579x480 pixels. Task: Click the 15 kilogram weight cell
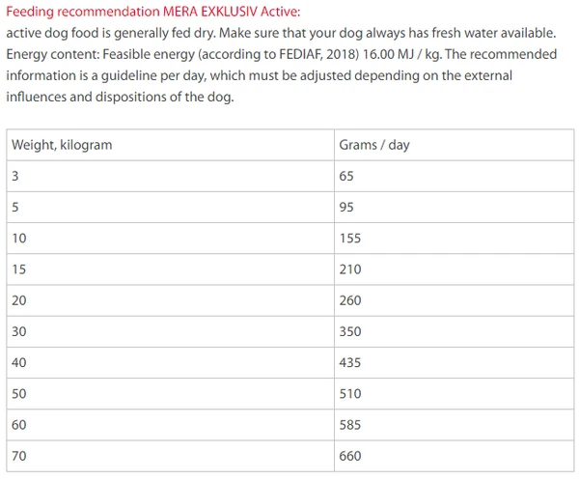tap(19, 269)
